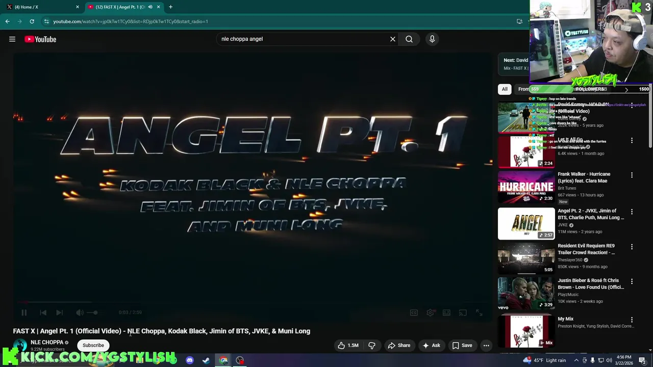This screenshot has height=367, width=653.
Task: Open 'Frank Walker - Hurricane (Lyrics)' title
Action: pos(584,177)
